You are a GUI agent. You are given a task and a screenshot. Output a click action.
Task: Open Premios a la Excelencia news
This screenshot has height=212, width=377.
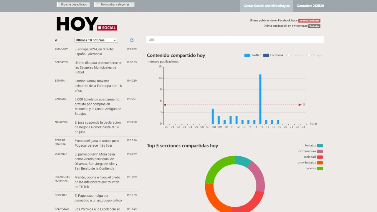pos(97,209)
